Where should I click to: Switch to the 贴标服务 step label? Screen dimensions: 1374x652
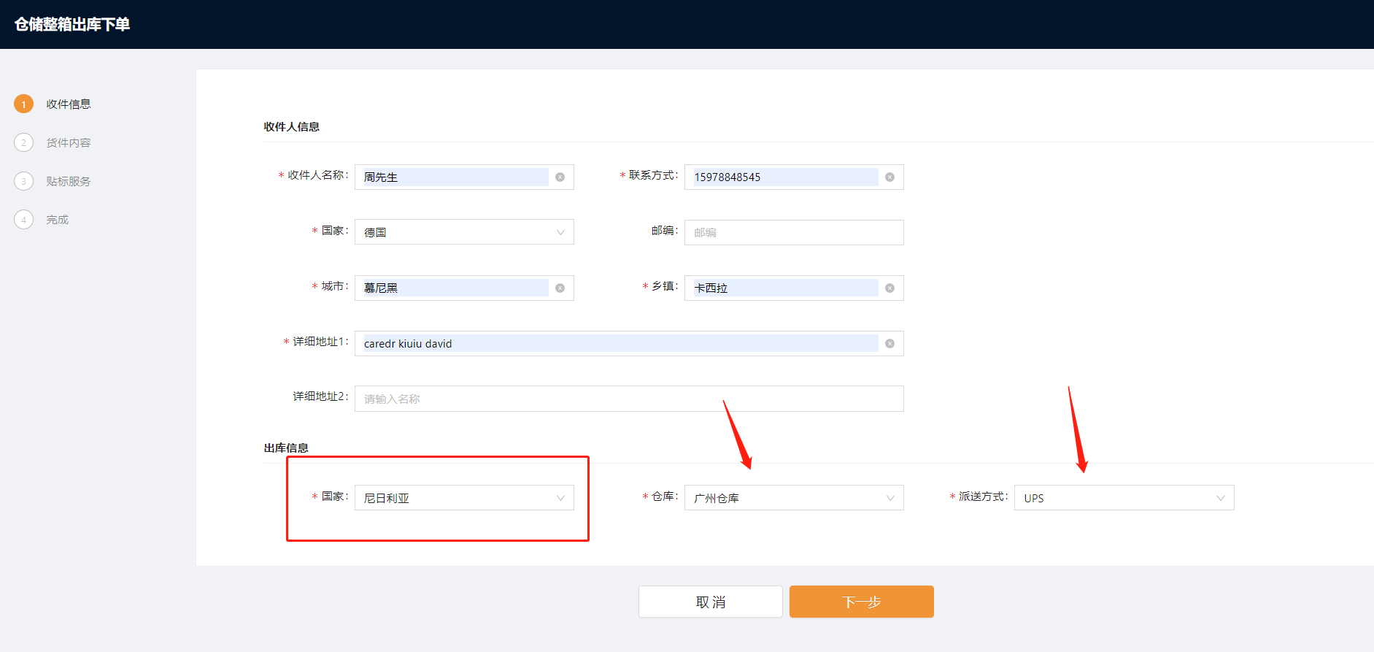(x=69, y=182)
